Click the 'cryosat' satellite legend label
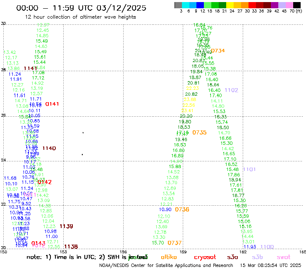The height and width of the screenshot is (269, 306). (205, 257)
